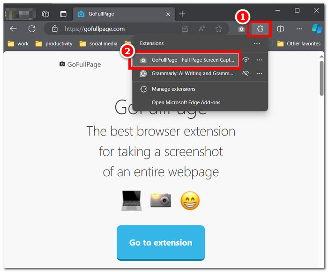Show Grammarly in toolbar via eye icon

[246, 74]
